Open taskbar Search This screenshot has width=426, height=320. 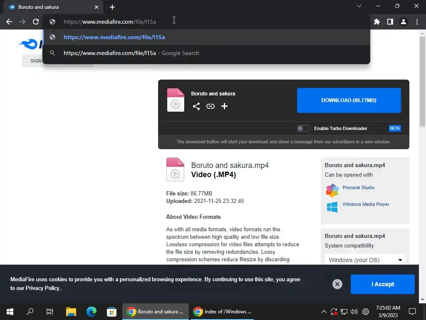(30, 312)
